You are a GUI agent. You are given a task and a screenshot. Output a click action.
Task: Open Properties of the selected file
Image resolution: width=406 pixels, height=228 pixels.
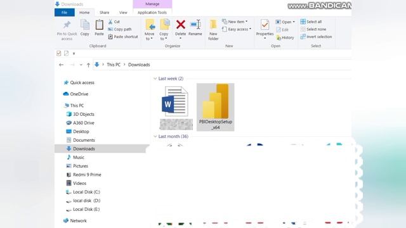pyautogui.click(x=265, y=29)
